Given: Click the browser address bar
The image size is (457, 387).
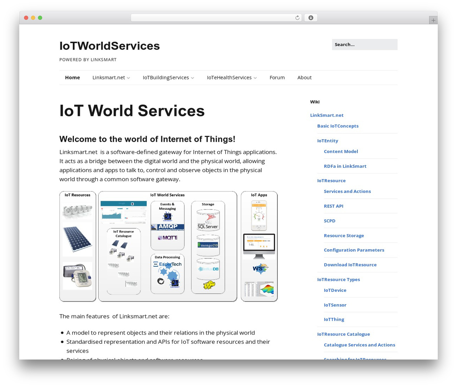Looking at the screenshot, I should pos(216,18).
